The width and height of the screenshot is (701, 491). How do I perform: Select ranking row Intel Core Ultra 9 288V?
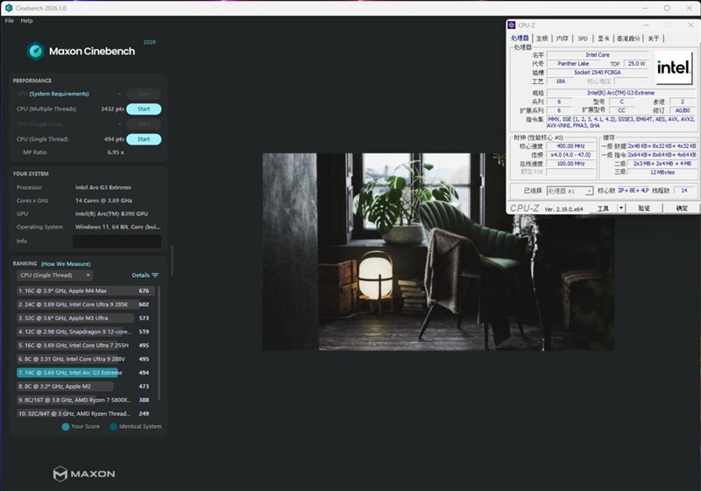(x=86, y=359)
